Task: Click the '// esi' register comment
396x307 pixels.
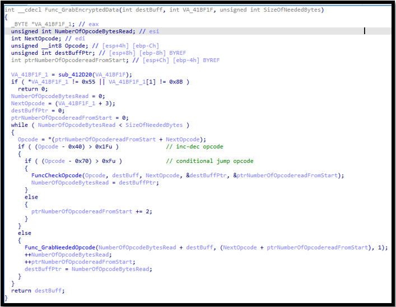Action: coord(149,31)
